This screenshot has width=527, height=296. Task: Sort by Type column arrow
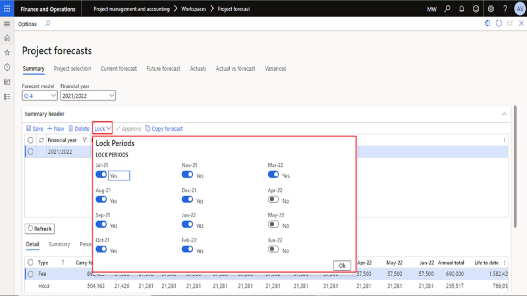(63, 262)
